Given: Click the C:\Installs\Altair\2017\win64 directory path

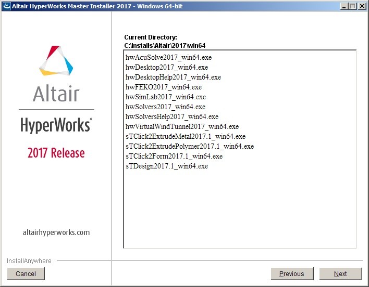Looking at the screenshot, I should point(165,46).
